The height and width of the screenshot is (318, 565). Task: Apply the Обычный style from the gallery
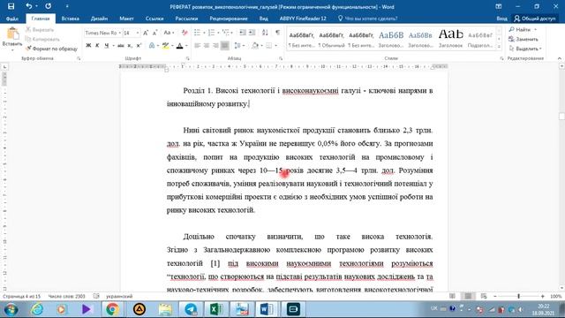[x=331, y=39]
